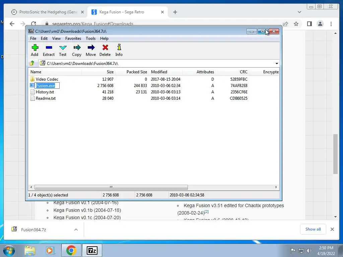
Task: Switch to Chrome in the taskbar
Action: coord(71,250)
